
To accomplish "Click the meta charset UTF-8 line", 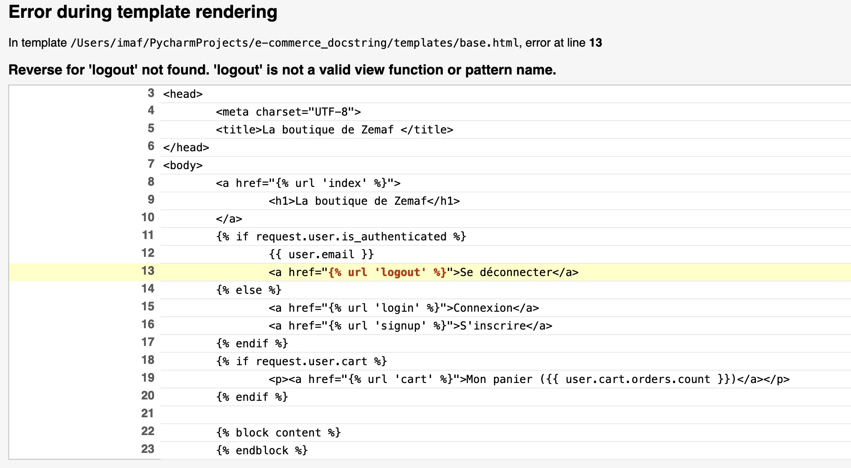I will click(x=288, y=112).
